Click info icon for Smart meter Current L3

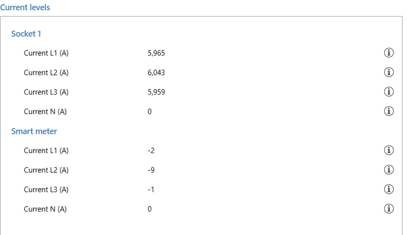click(389, 189)
